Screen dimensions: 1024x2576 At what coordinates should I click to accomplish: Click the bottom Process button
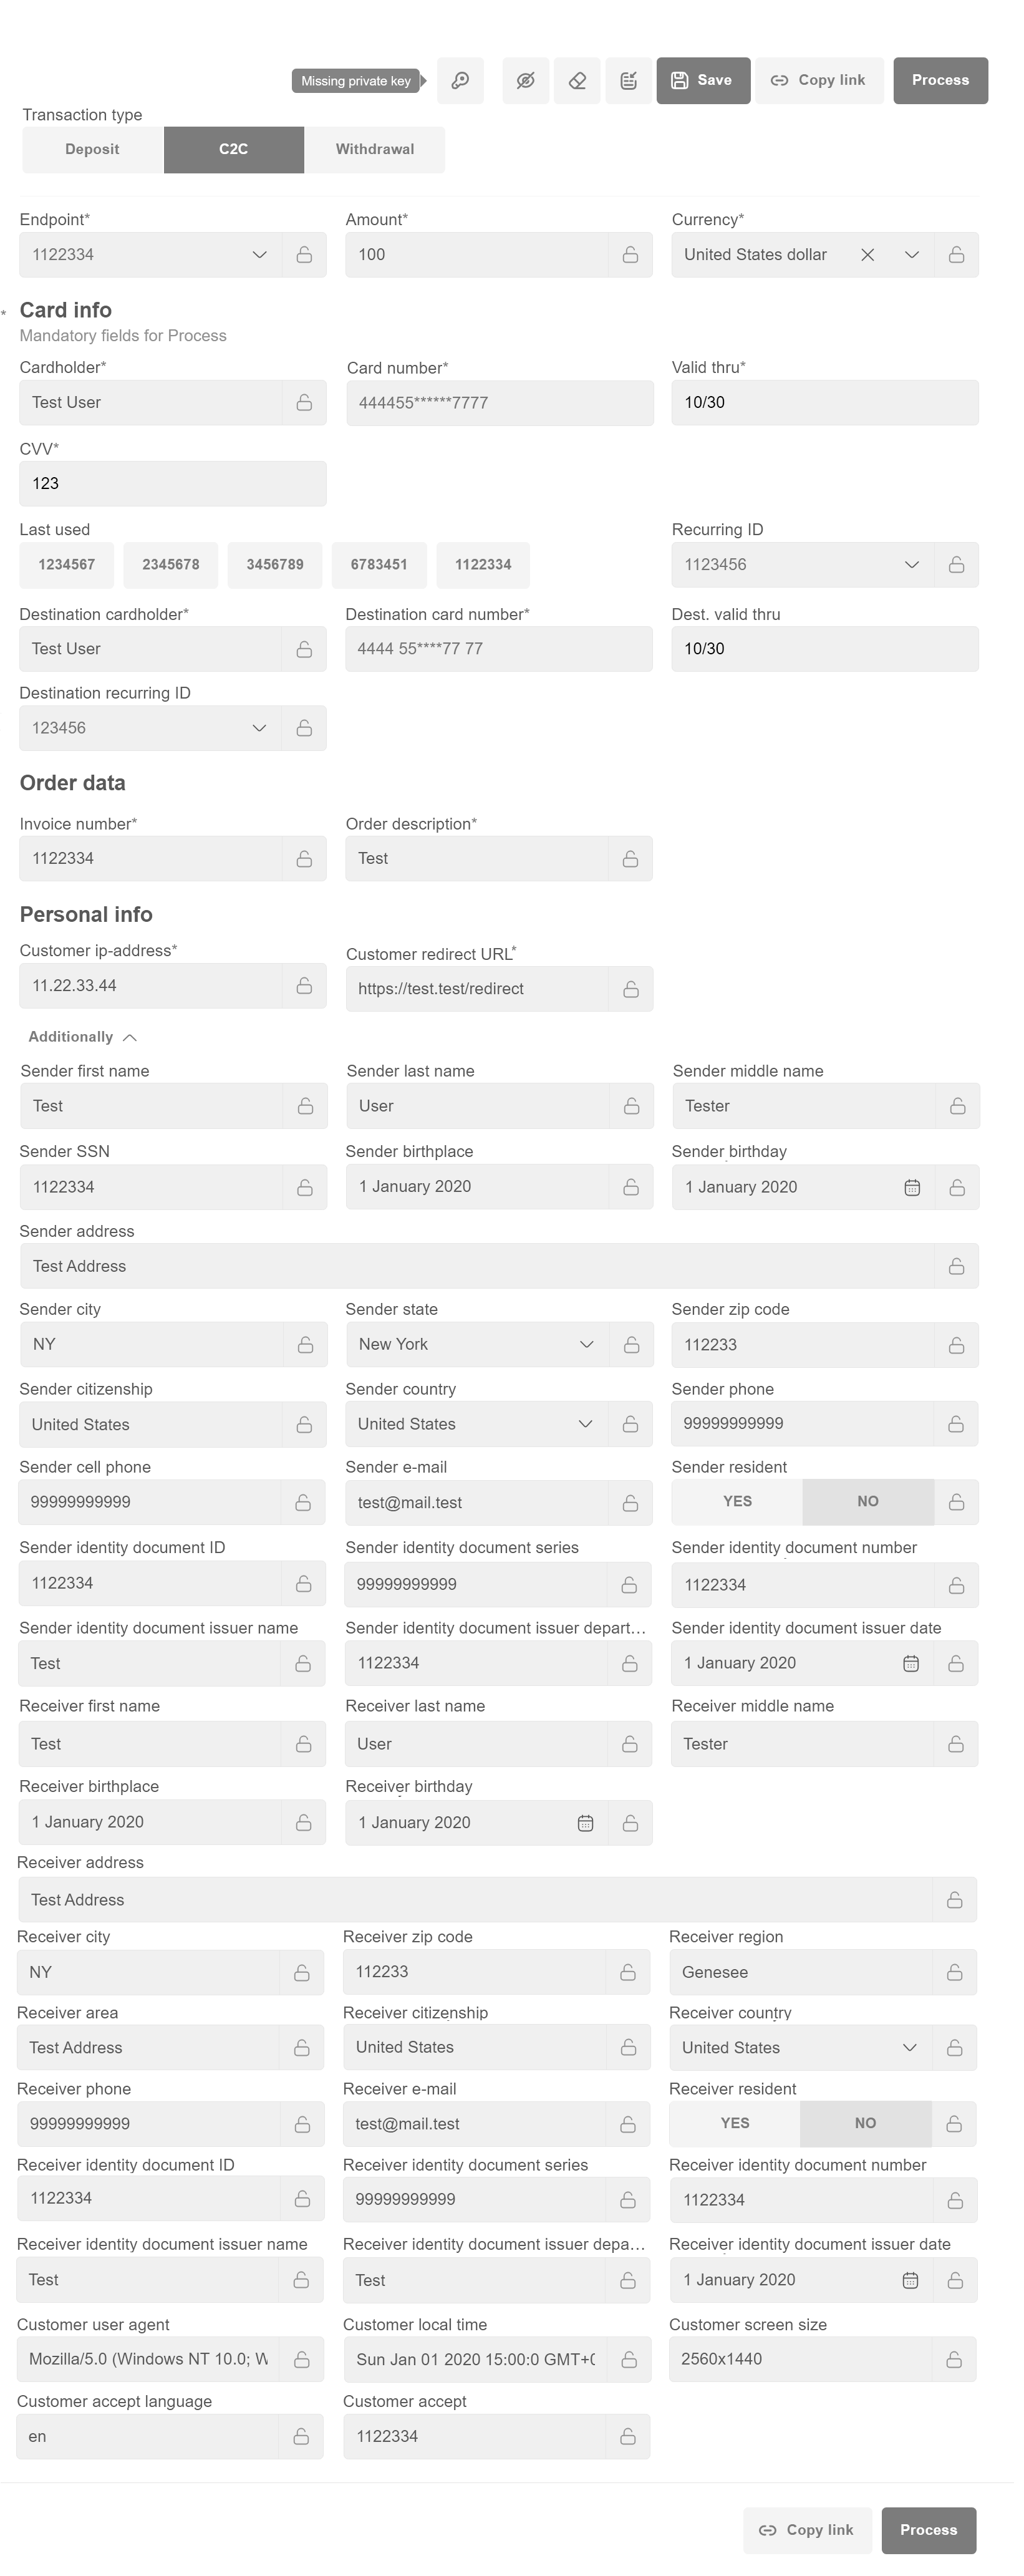928,2530
